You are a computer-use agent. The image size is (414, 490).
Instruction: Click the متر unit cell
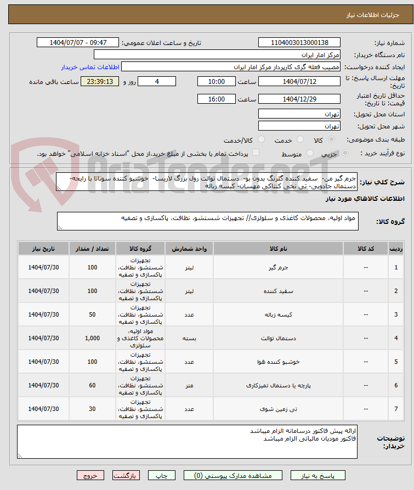[x=189, y=385]
